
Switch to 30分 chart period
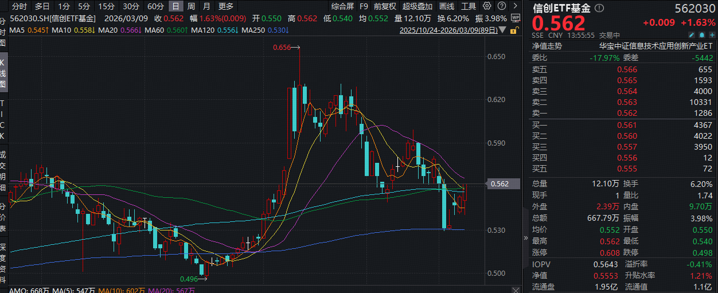click(x=131, y=6)
